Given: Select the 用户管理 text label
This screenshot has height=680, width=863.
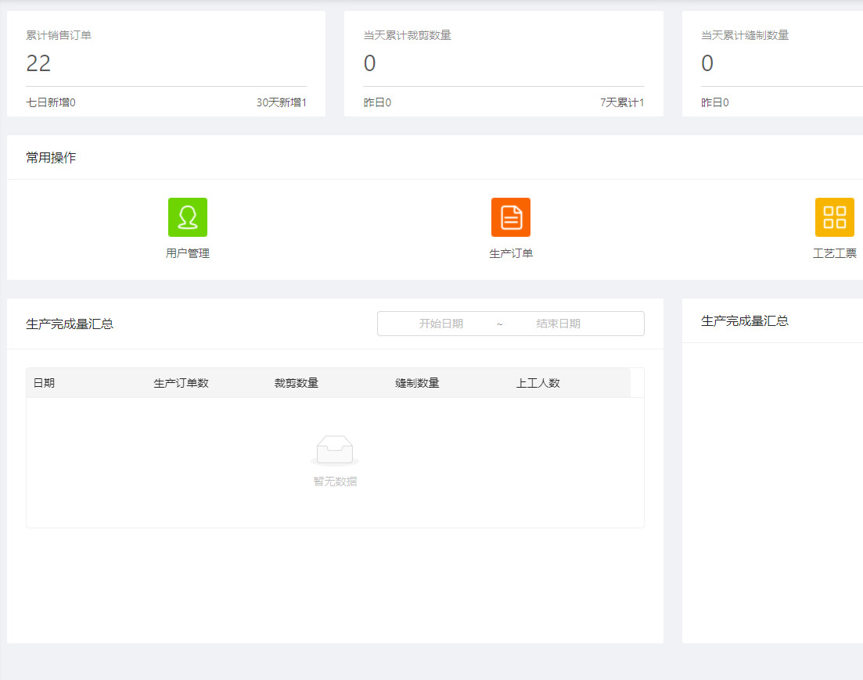Looking at the screenshot, I should click(x=187, y=254).
